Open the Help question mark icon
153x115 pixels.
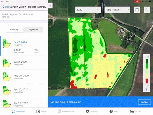[111, 111]
